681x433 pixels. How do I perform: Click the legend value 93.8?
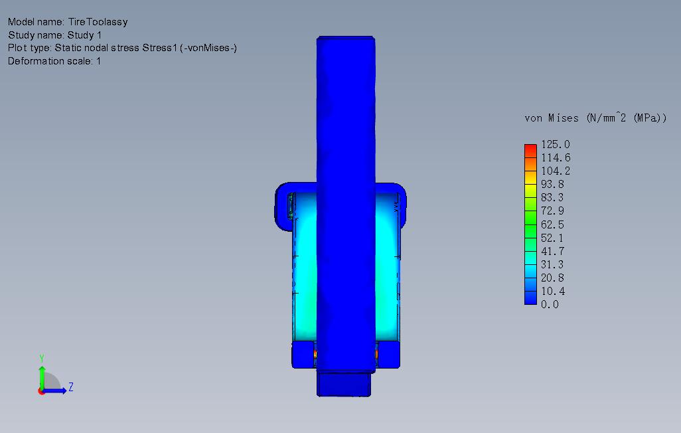[x=552, y=185]
